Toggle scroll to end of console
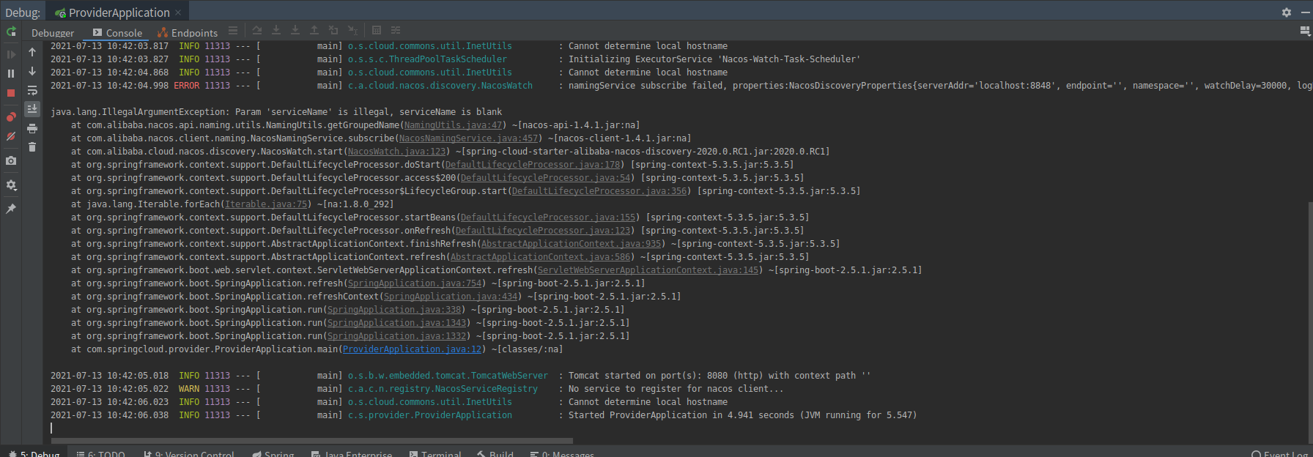1313x457 pixels. [x=32, y=108]
